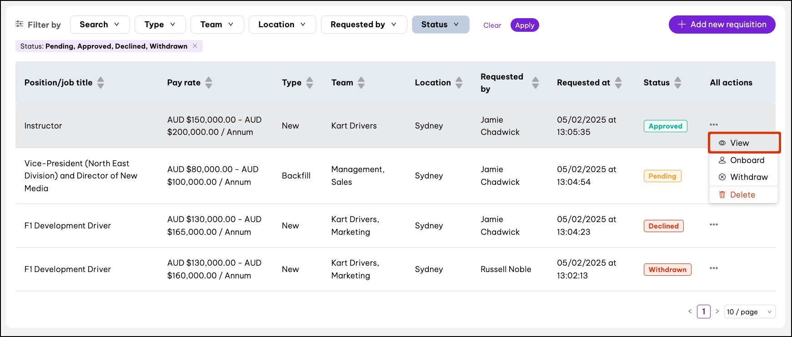Select View from the actions menu
Image resolution: width=792 pixels, height=337 pixels.
739,143
